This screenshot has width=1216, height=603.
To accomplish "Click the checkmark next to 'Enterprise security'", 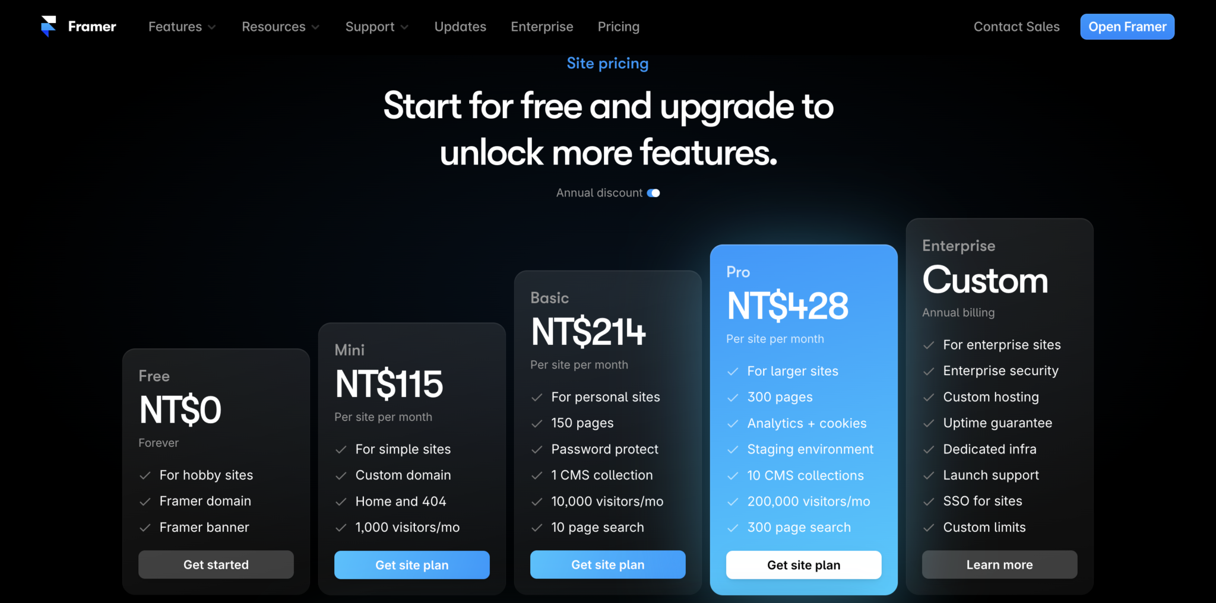I will click(x=929, y=371).
